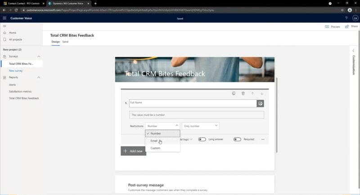Image resolution: width=360 pixels, height=195 pixels.
Task: Turn on the Required toggle
Action: [x=237, y=139]
